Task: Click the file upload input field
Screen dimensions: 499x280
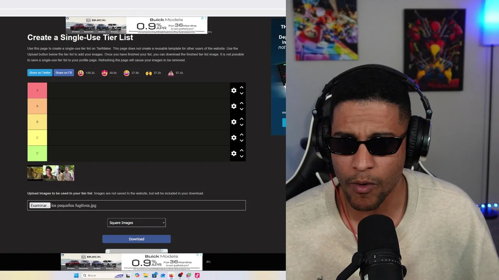Action: coord(136,205)
